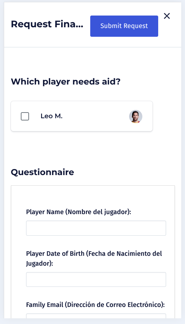
Task: Click the truncated Request Fina... title
Action: pyautogui.click(x=47, y=24)
